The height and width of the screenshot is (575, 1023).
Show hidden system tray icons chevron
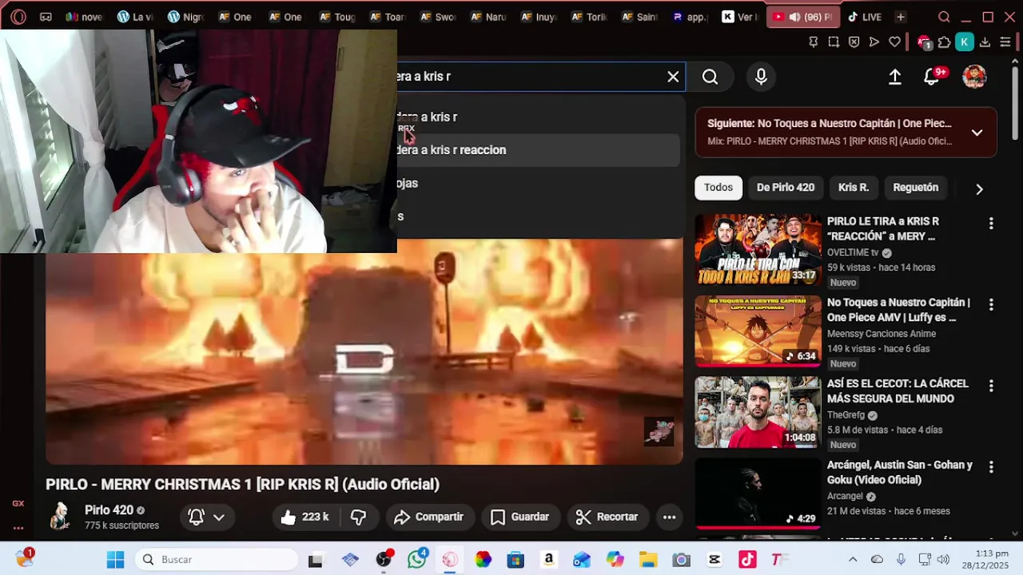tap(853, 560)
